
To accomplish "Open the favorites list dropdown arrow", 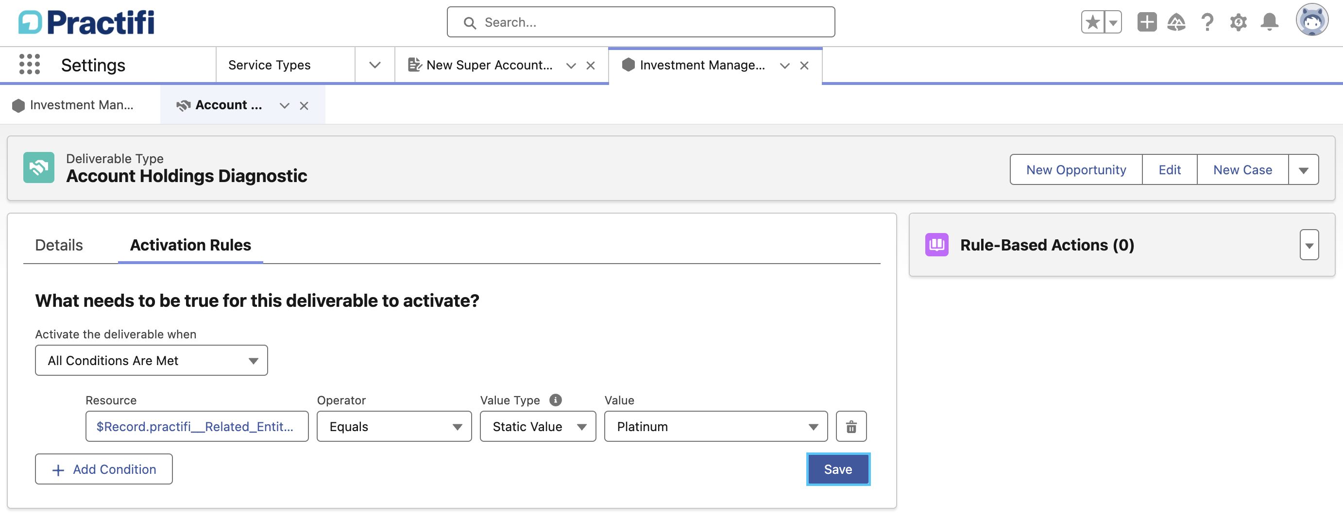I will point(1113,22).
